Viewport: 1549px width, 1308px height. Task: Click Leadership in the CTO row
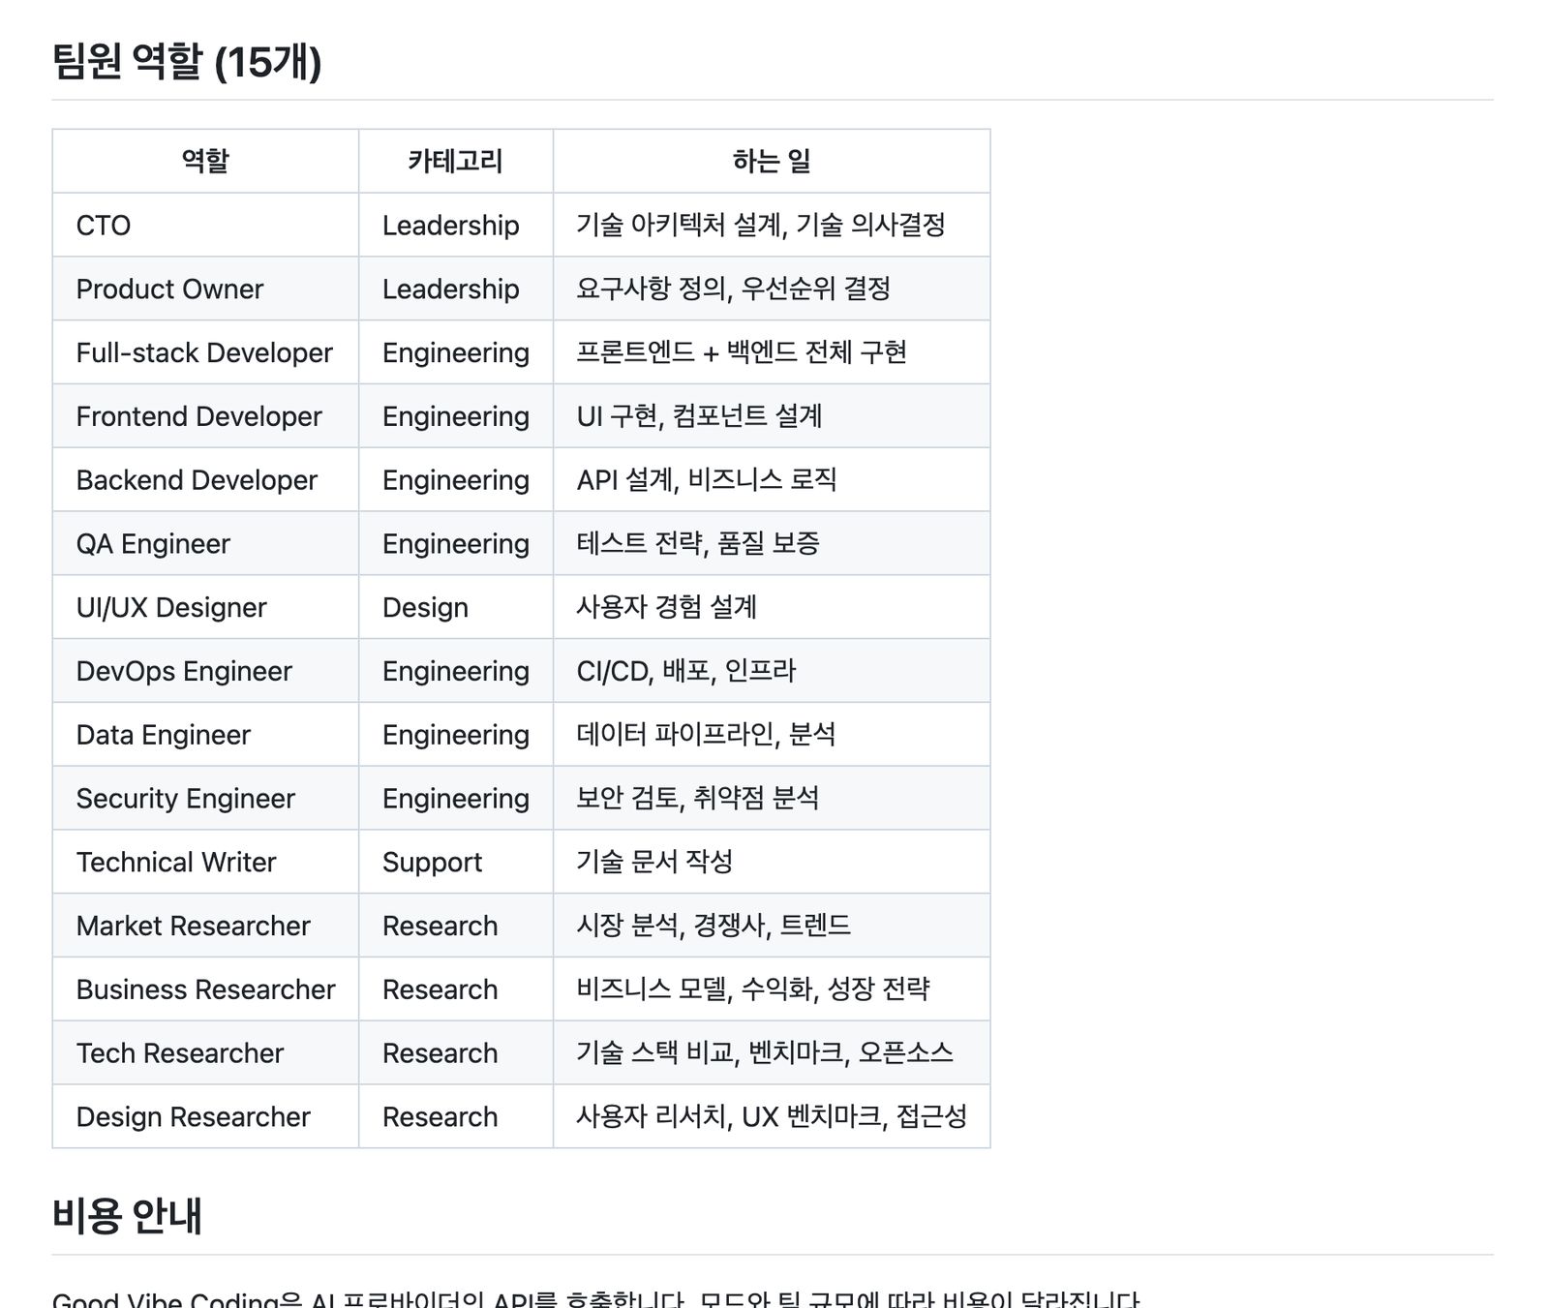(x=456, y=225)
